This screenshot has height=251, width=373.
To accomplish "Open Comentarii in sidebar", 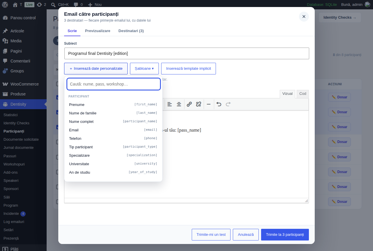I will (x=23, y=61).
